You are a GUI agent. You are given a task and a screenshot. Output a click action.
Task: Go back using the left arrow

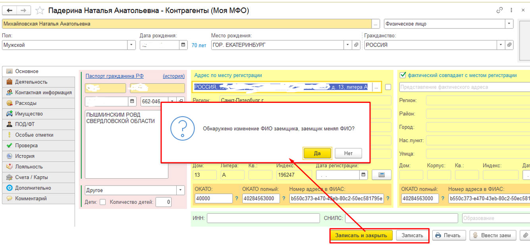click(x=10, y=10)
